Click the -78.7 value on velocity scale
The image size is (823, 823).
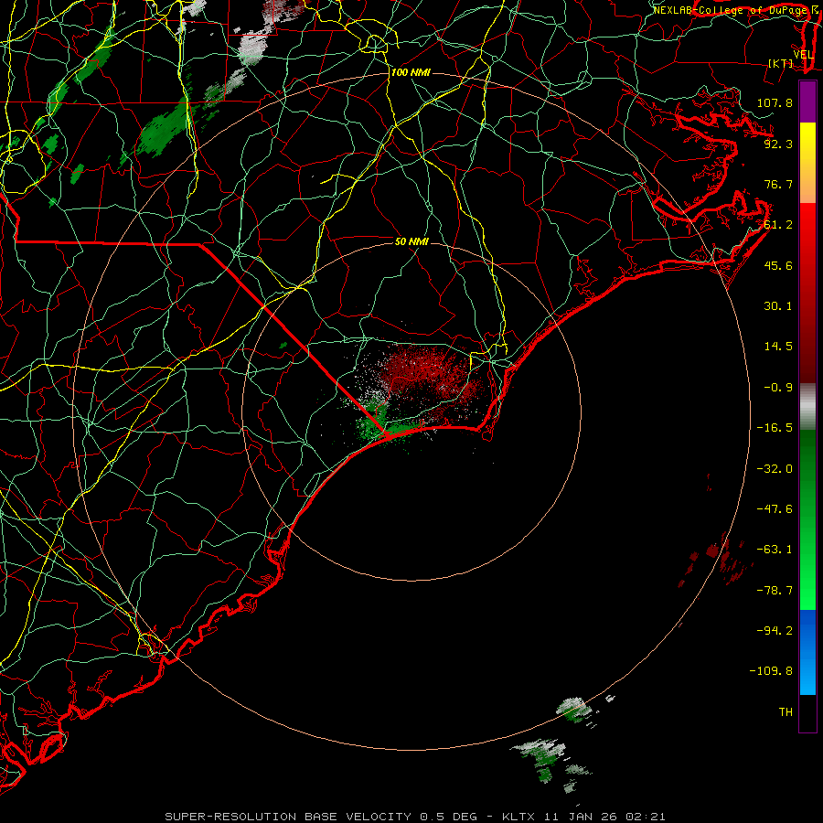[x=775, y=591]
